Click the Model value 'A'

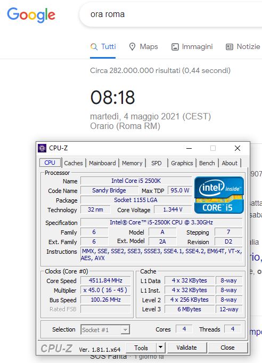[x=162, y=232]
